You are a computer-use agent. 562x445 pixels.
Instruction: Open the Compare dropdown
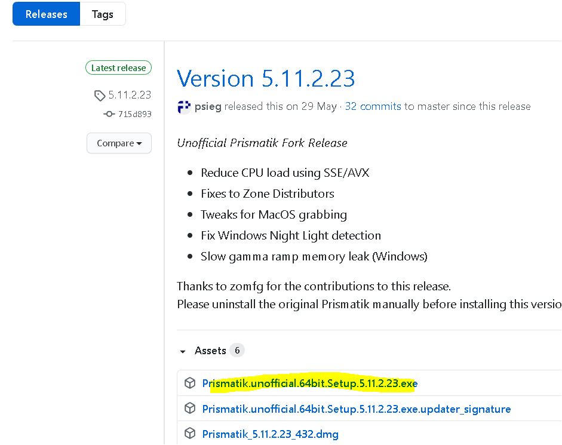pos(119,143)
